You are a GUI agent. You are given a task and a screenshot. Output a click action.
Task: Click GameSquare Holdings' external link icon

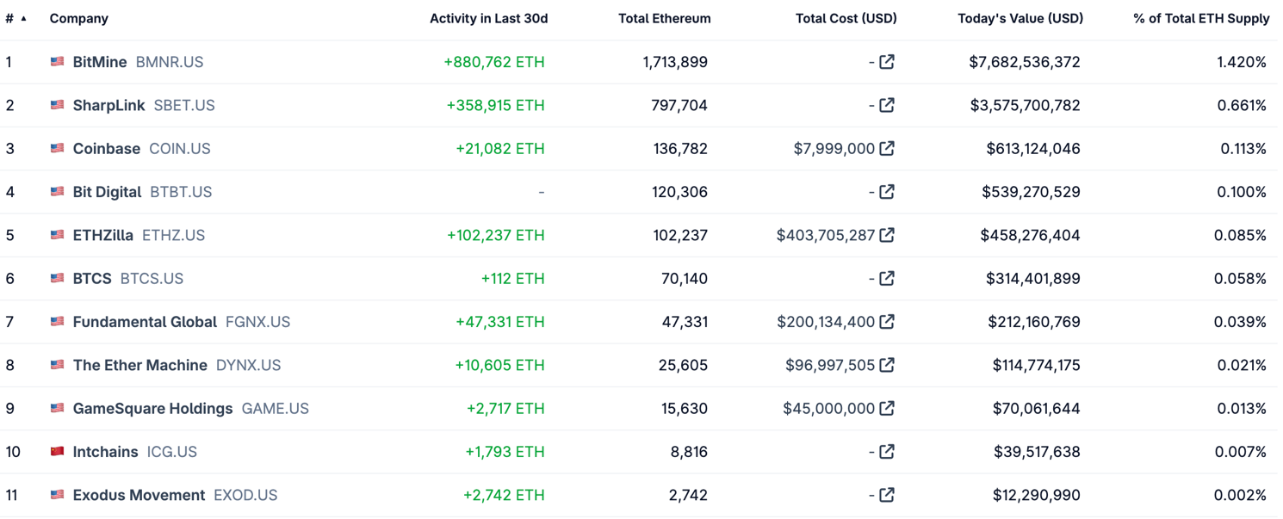pyautogui.click(x=887, y=409)
